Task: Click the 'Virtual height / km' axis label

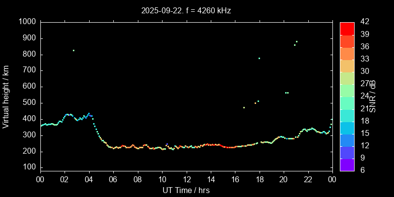Action: (6, 96)
